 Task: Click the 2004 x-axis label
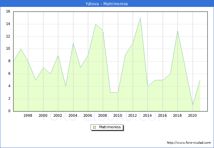tap(73, 115)
